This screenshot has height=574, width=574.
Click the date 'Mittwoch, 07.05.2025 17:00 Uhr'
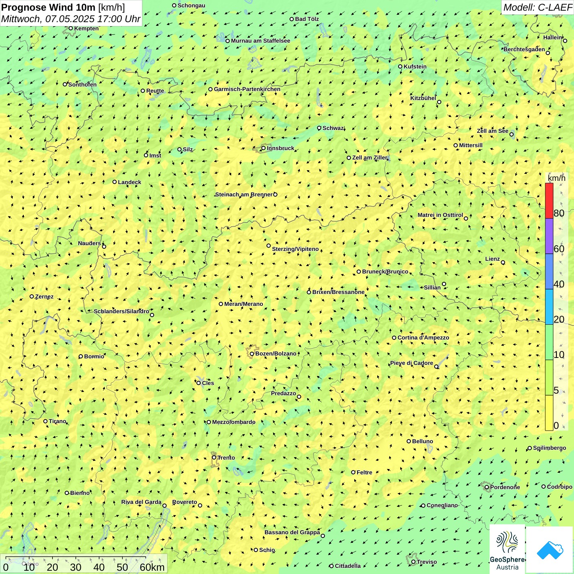(x=71, y=19)
